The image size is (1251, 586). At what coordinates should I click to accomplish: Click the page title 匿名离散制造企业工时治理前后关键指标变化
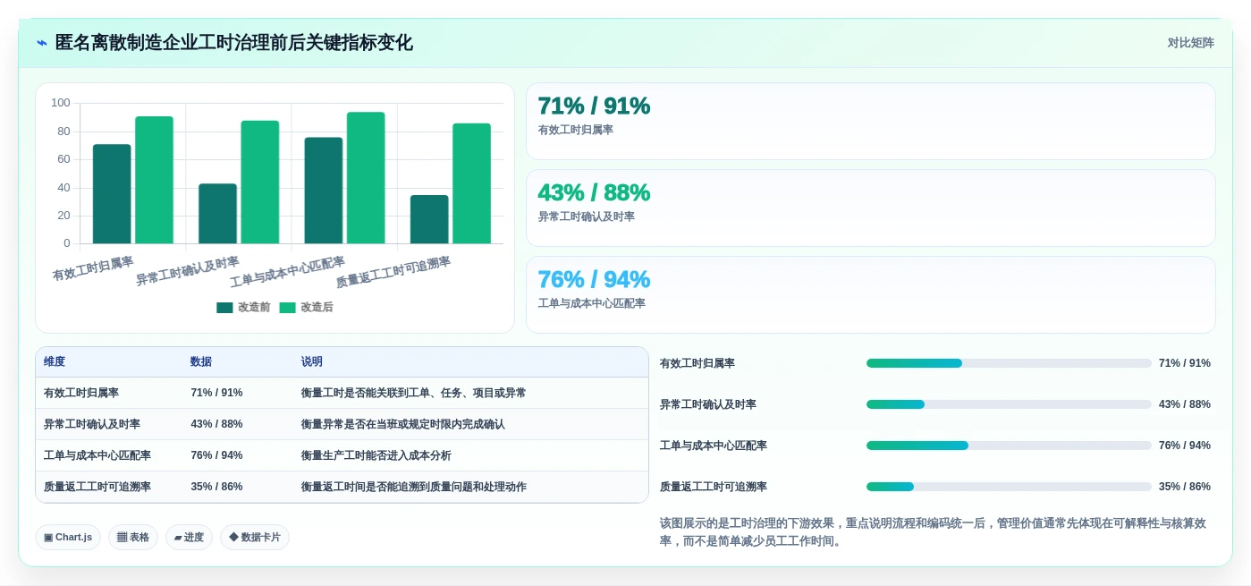(234, 43)
